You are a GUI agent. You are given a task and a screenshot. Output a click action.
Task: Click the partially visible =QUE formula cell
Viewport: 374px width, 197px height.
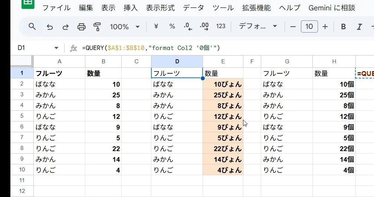click(x=365, y=73)
